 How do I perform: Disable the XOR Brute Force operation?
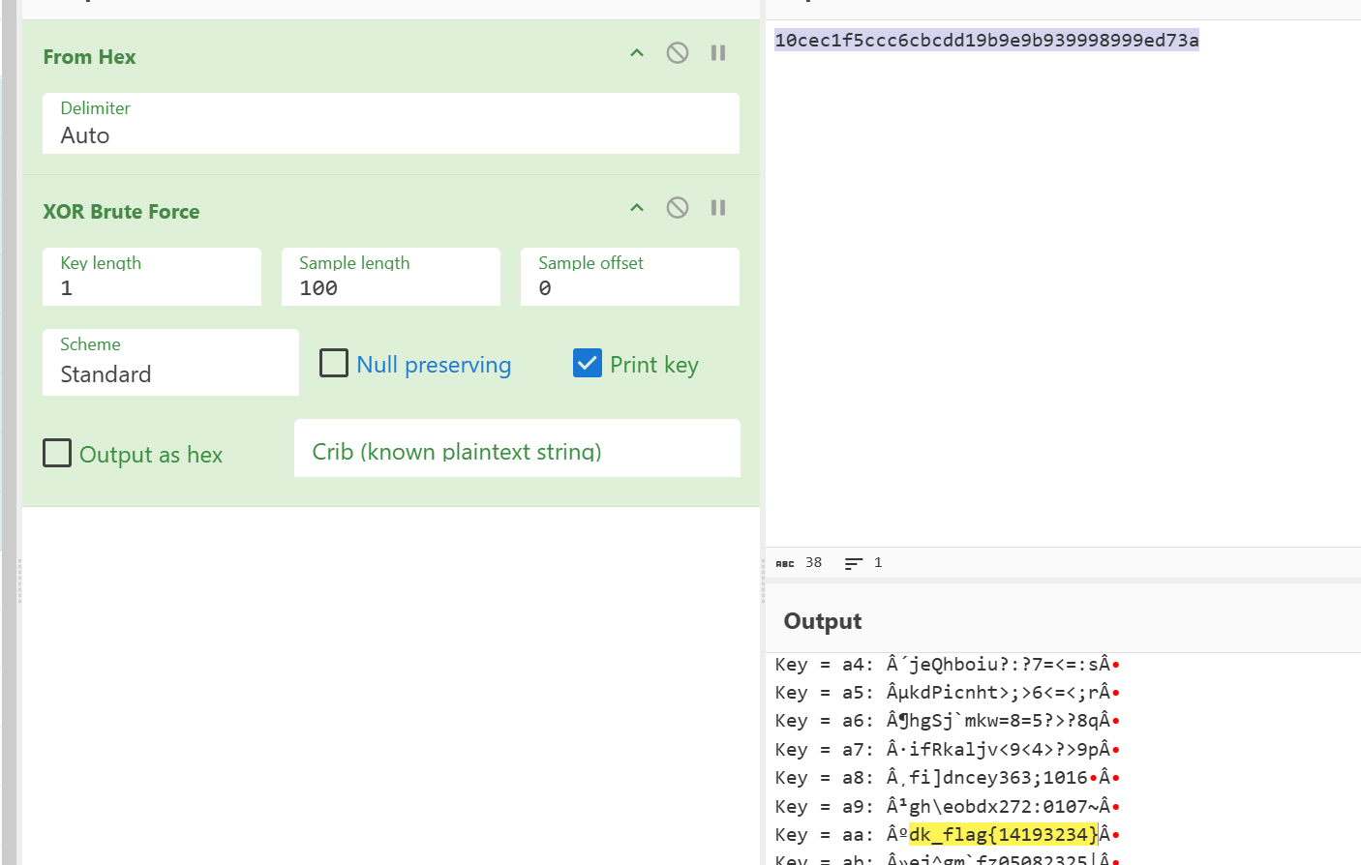click(x=678, y=208)
